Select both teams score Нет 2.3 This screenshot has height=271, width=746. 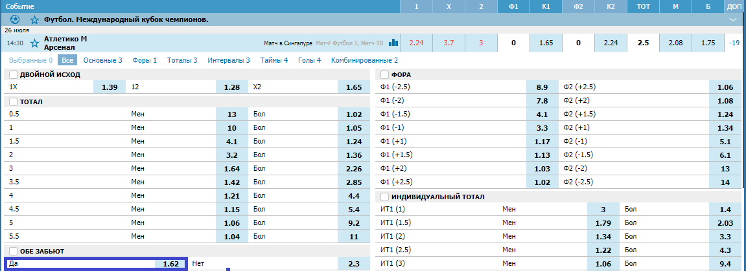353,264
